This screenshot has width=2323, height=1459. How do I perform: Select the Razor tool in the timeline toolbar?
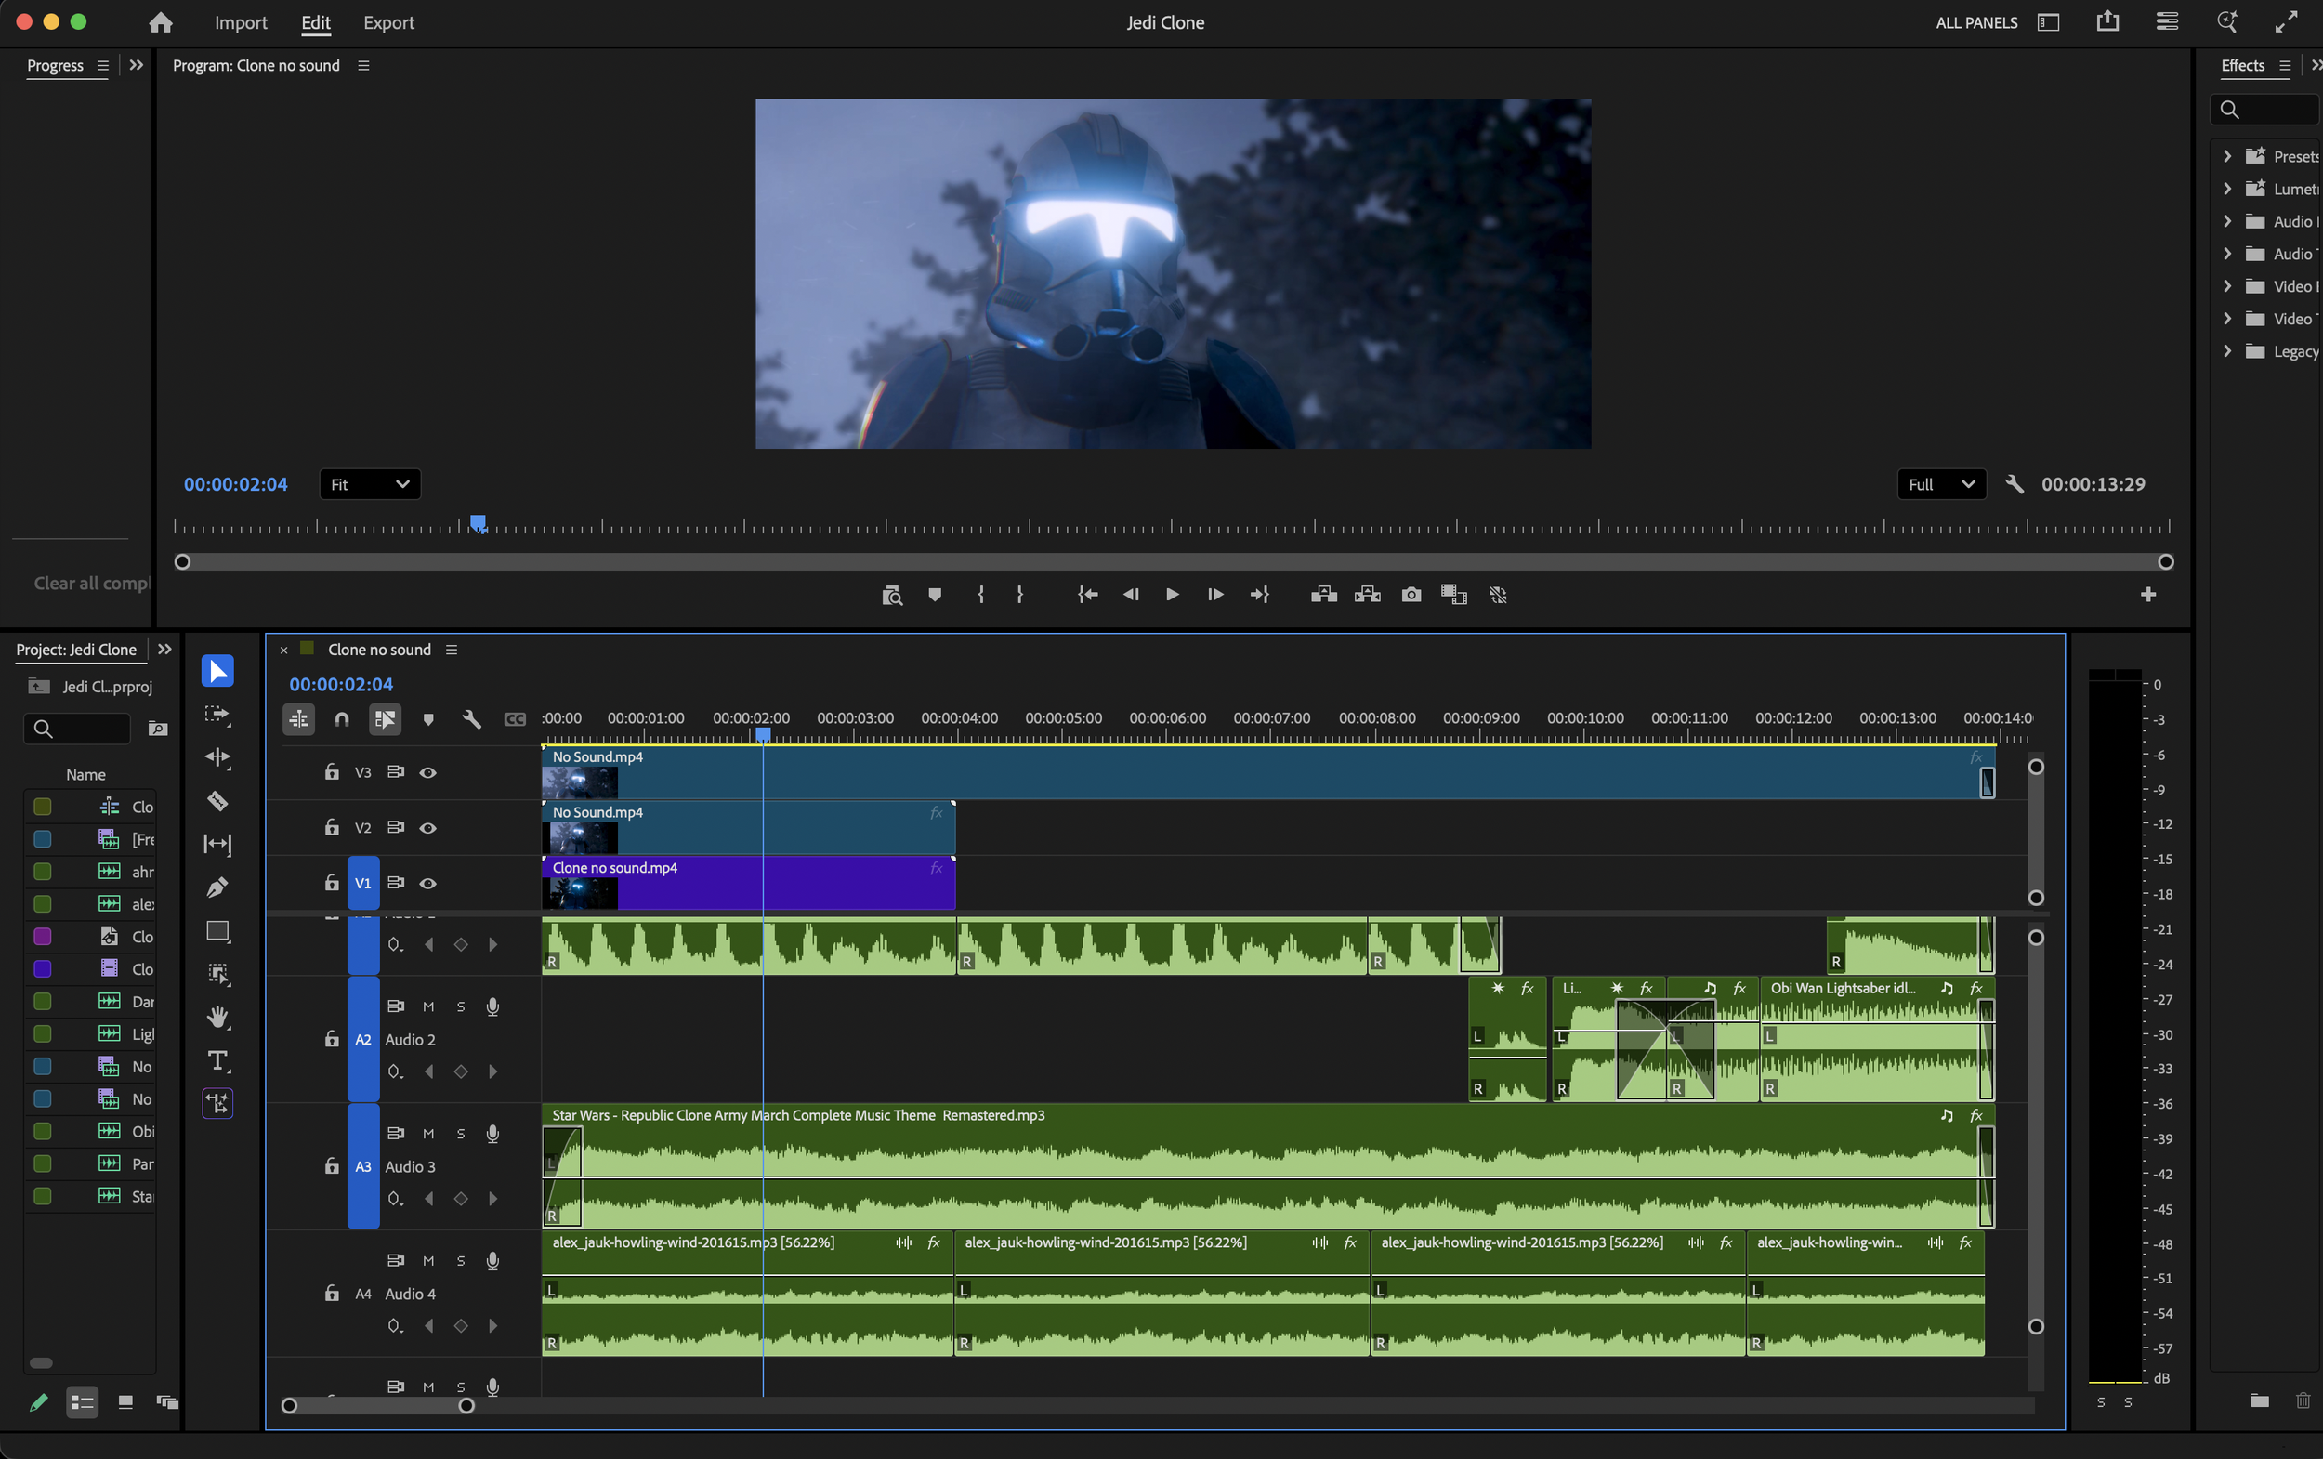(x=217, y=802)
